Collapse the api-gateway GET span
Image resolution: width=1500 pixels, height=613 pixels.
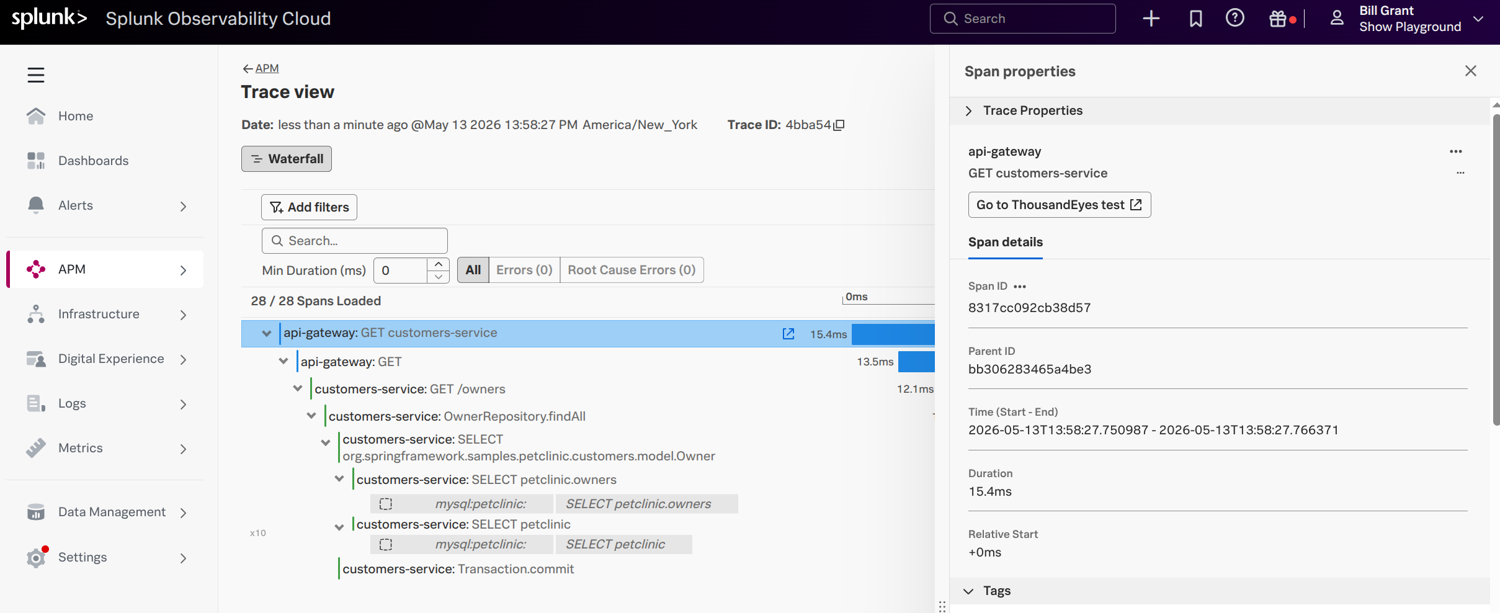tap(283, 361)
